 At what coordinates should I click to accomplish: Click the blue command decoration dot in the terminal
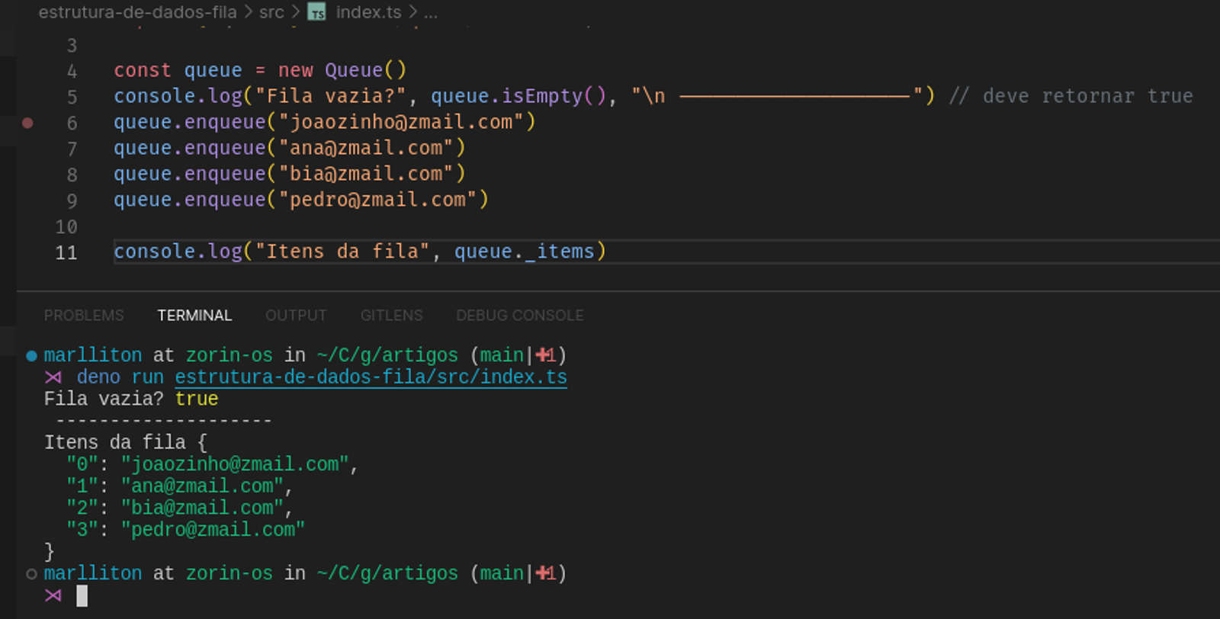click(31, 355)
